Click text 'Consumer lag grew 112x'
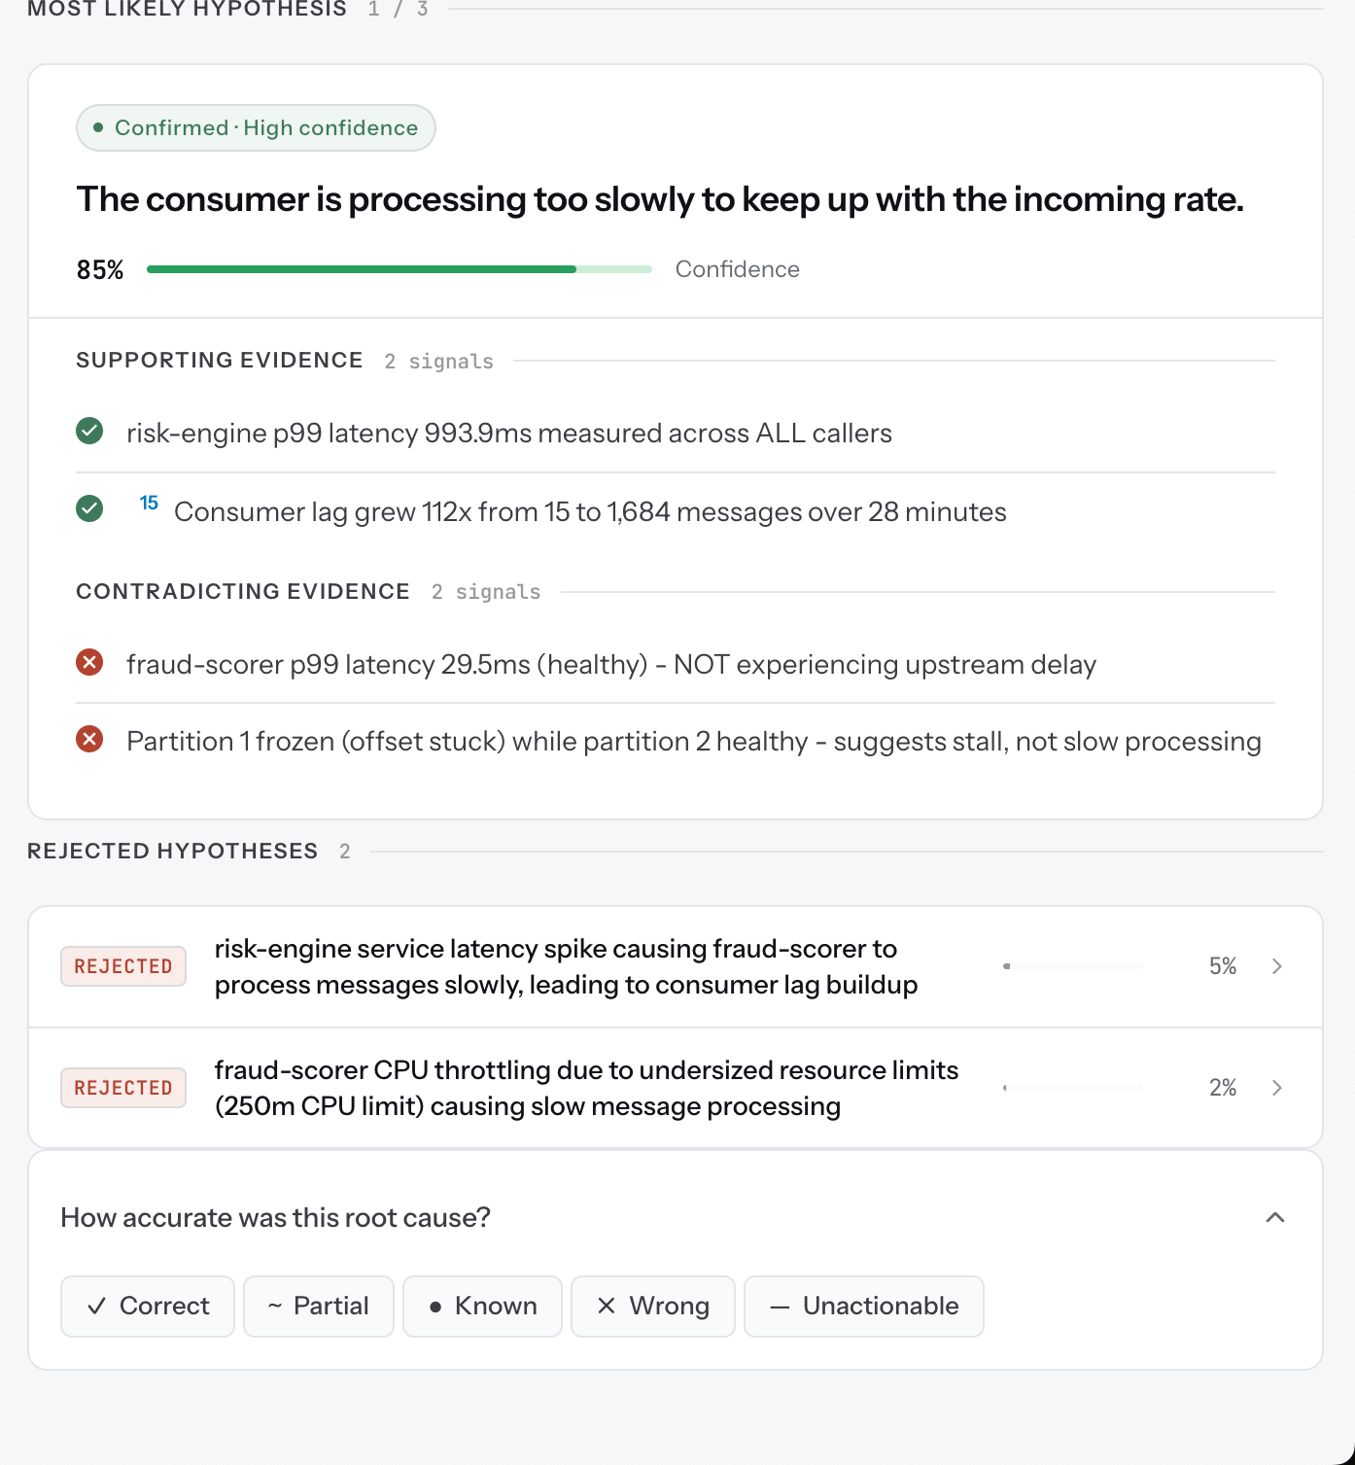1355x1465 pixels. 323,511
